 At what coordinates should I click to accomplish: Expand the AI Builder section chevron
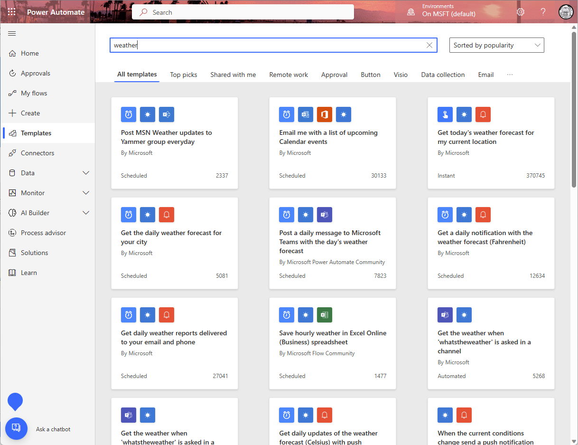[86, 213]
